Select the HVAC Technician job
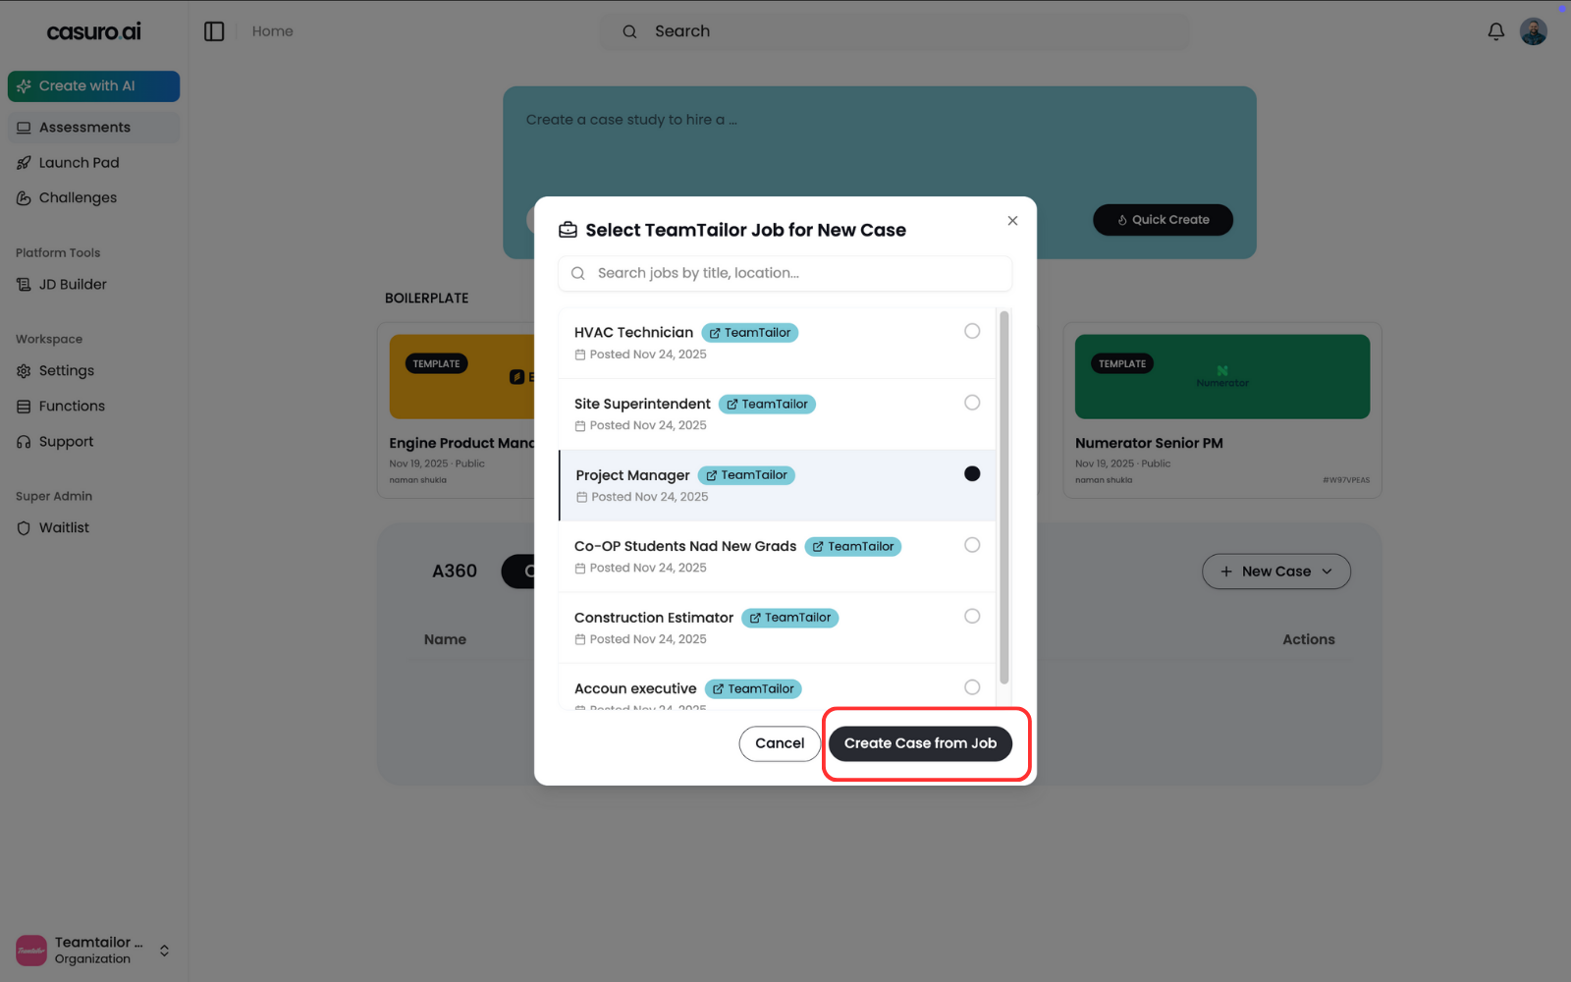 tap(971, 331)
